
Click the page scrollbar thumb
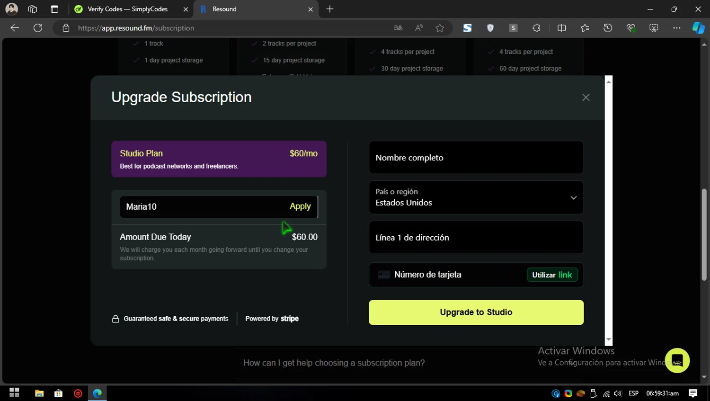(704, 235)
